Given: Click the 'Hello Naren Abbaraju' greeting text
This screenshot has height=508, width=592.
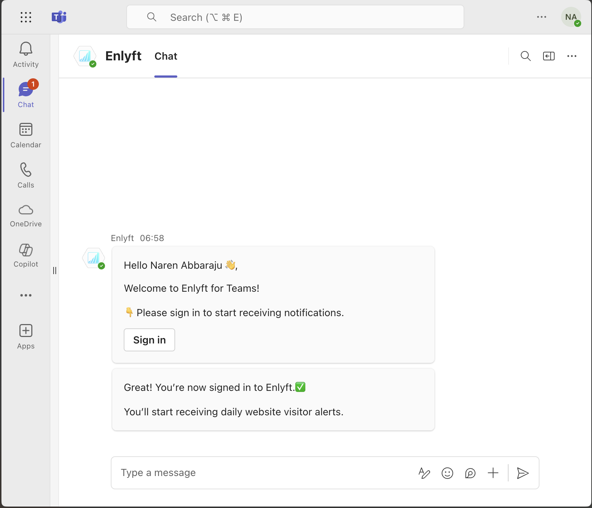Looking at the screenshot, I should point(181,265).
